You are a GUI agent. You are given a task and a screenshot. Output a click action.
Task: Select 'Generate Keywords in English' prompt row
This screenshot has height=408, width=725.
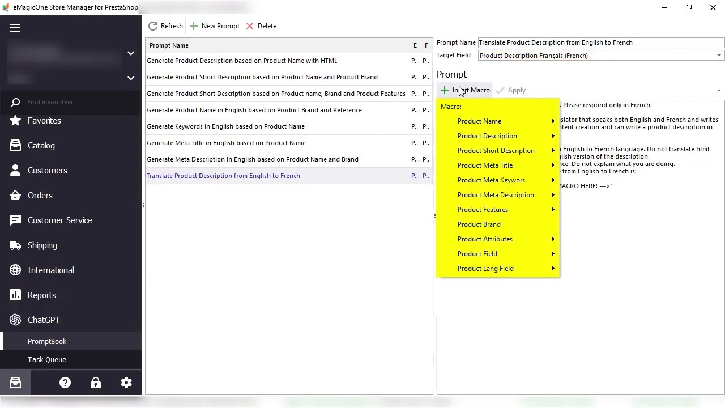(x=289, y=126)
